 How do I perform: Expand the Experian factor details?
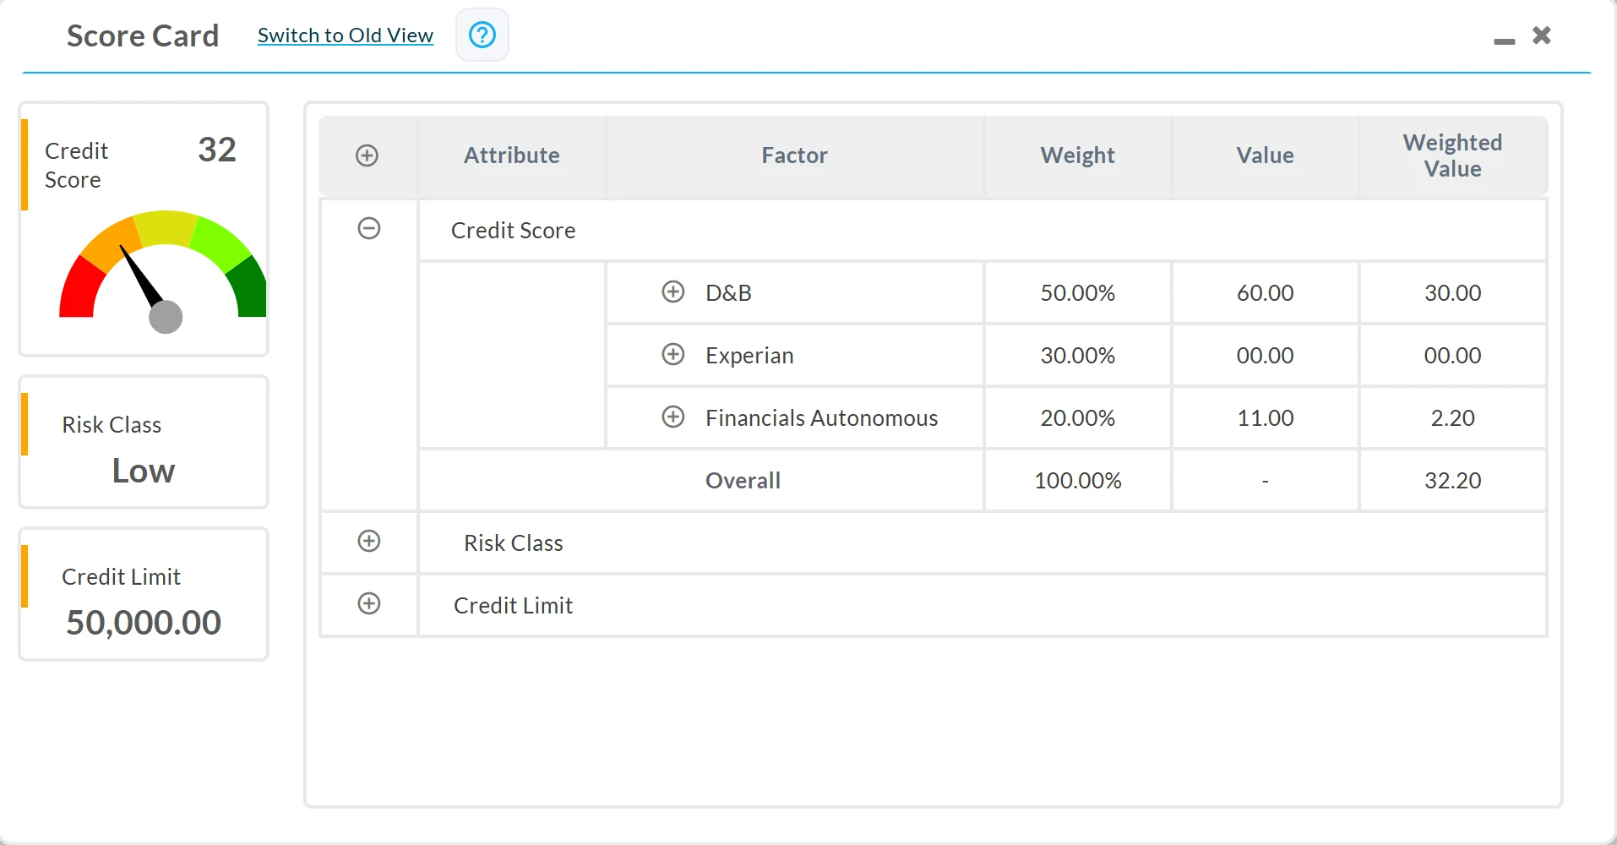click(x=673, y=355)
